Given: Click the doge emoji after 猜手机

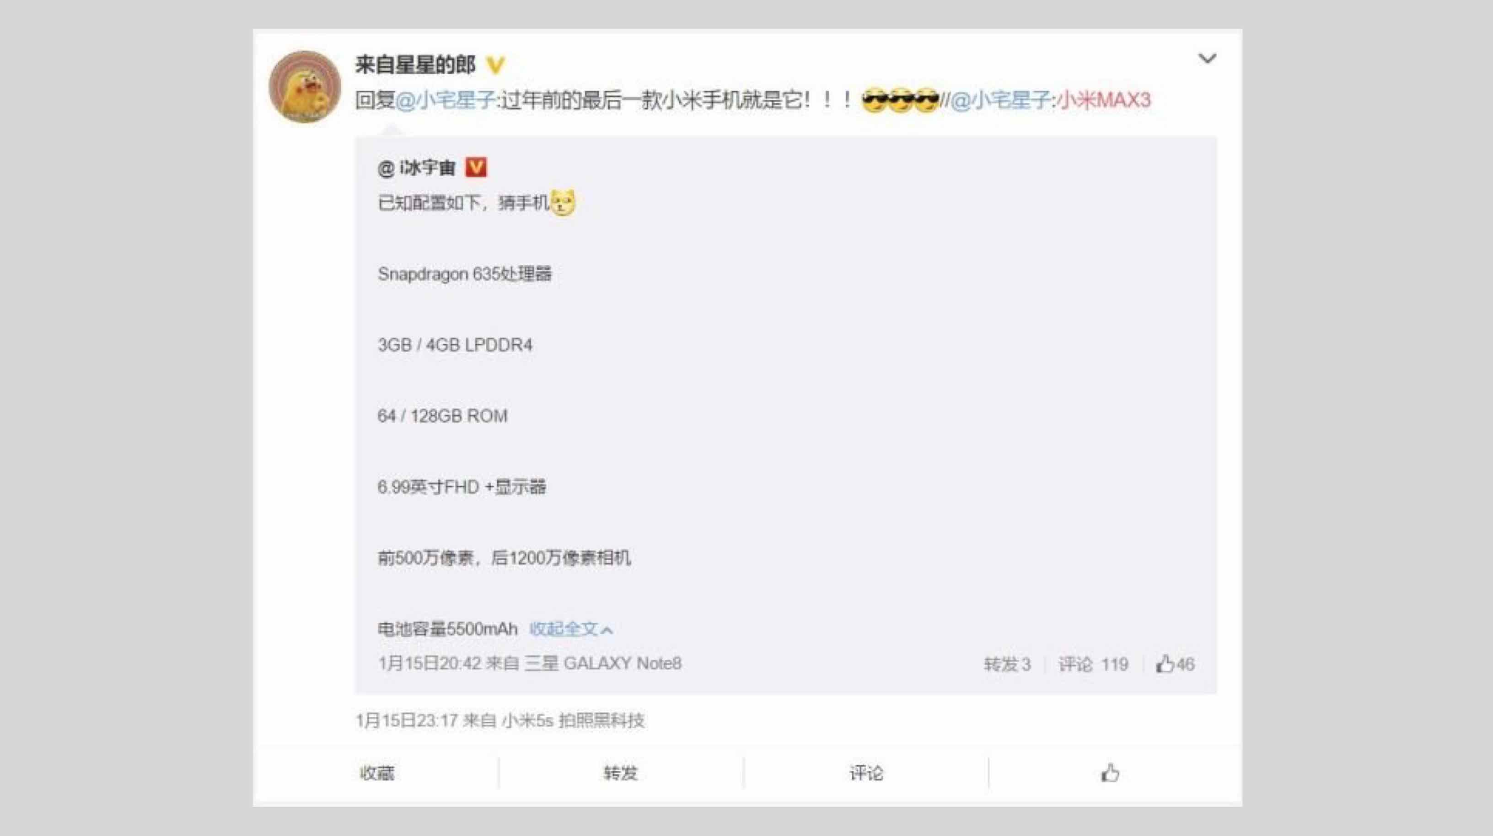Looking at the screenshot, I should [563, 203].
